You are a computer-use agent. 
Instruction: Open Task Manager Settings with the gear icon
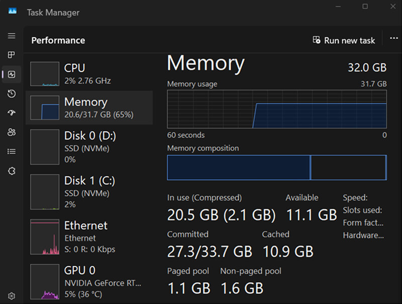[x=12, y=296]
